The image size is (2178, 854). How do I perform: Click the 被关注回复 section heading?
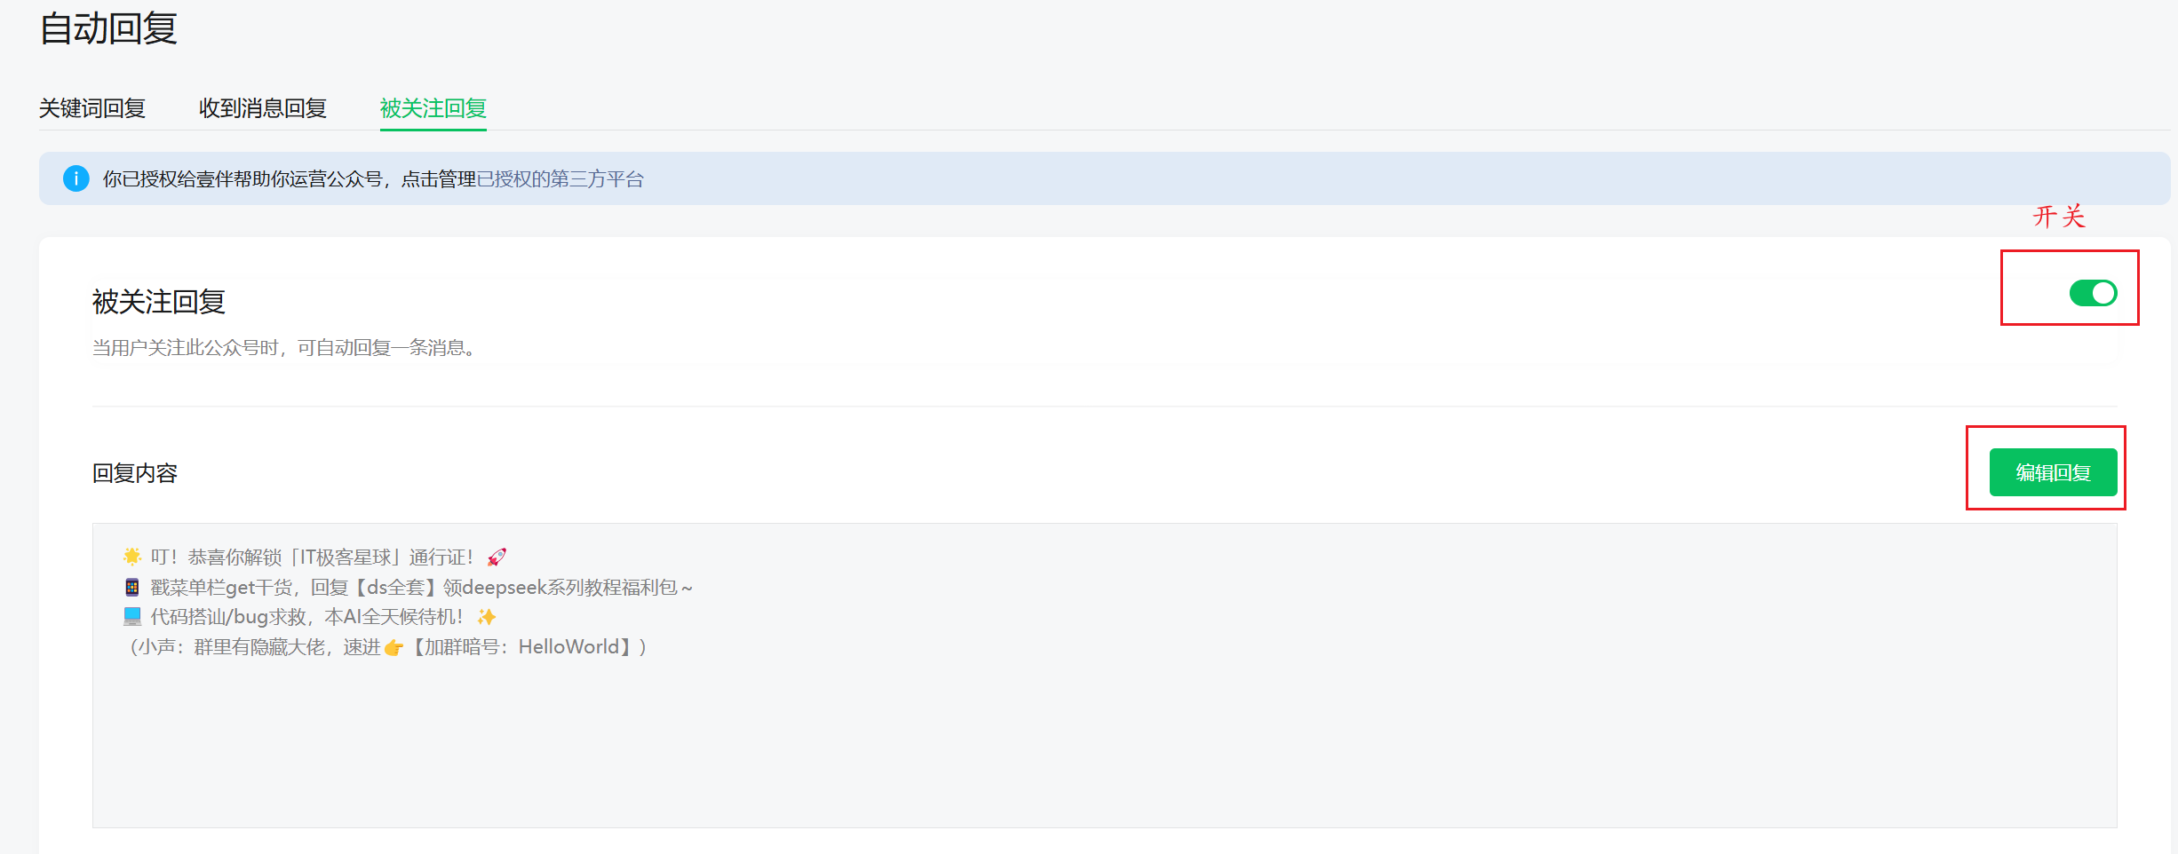pos(159,302)
